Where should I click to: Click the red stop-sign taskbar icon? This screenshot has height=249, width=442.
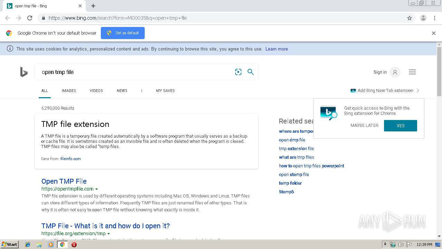74,245
